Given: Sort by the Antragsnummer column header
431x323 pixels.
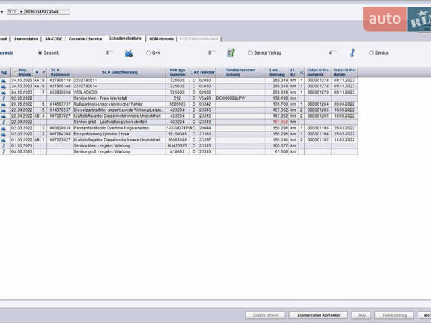Looking at the screenshot, I should pyautogui.click(x=178, y=73).
